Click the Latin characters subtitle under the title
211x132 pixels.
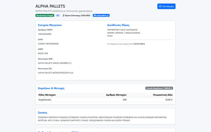(64, 11)
